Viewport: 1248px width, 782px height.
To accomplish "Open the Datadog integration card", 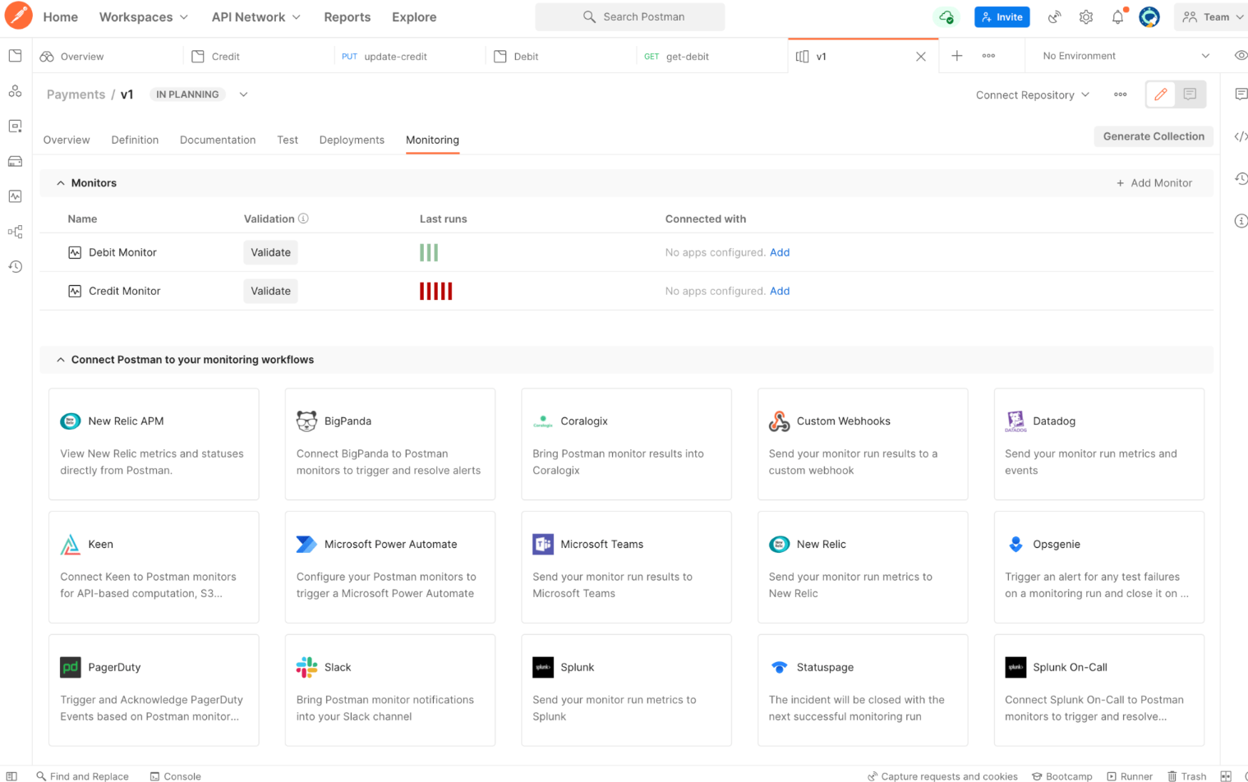I will coord(1099,444).
